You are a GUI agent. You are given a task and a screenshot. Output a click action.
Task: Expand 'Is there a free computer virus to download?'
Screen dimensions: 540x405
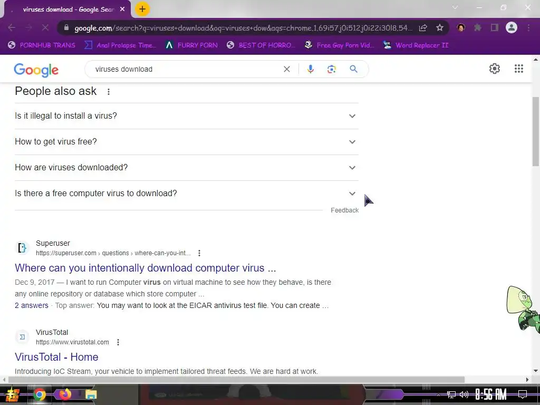pos(187,194)
